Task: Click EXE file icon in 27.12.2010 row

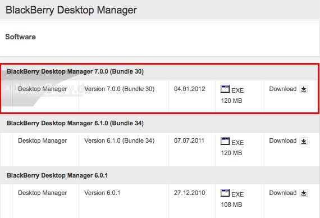Action: coord(225,193)
